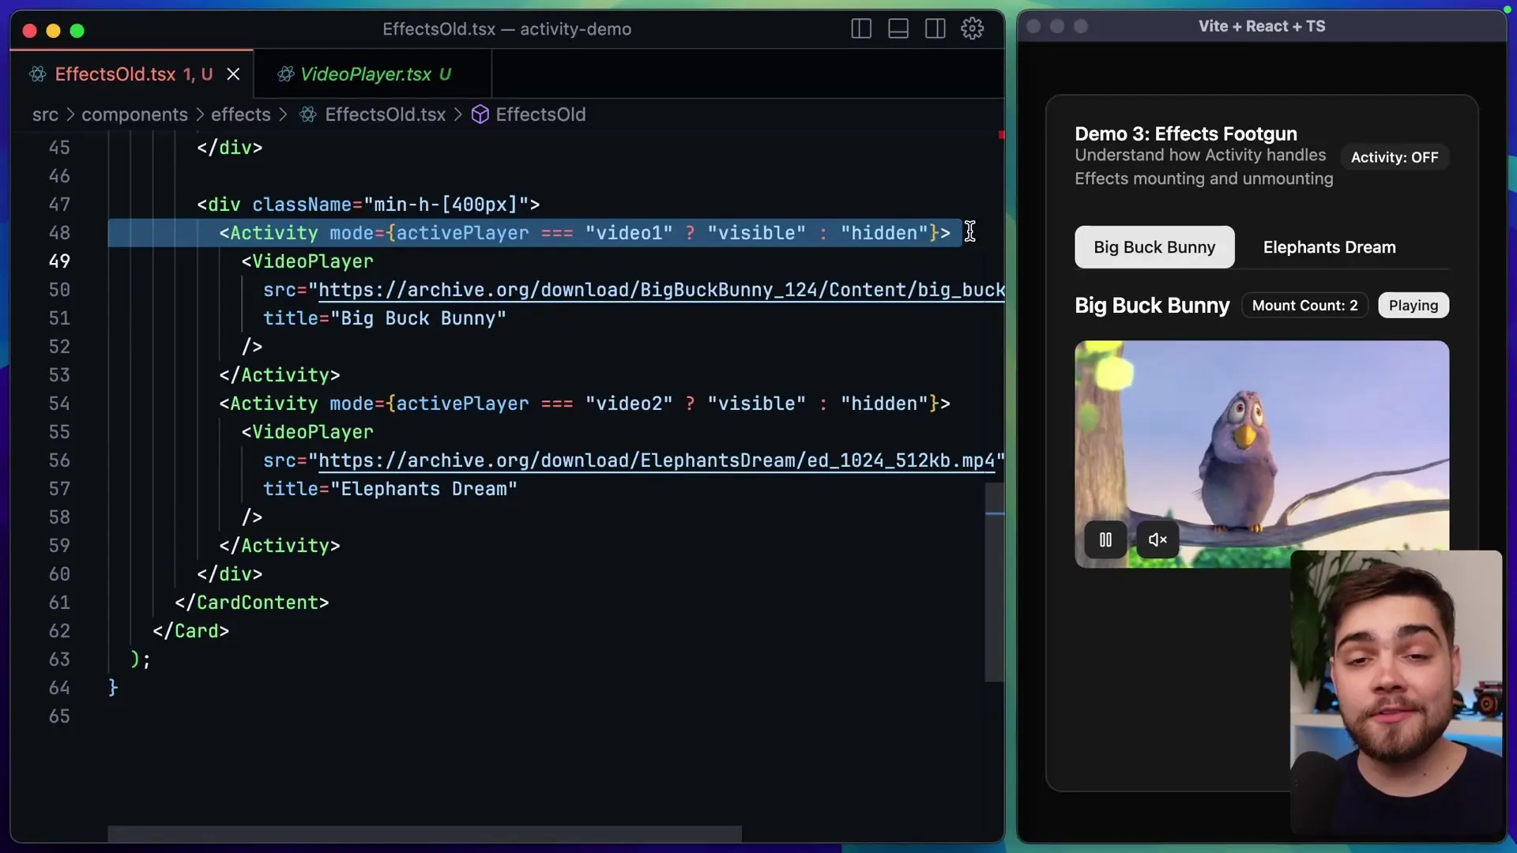Click the </Activity> tag on line 53
1517x853 pixels.
280,375
